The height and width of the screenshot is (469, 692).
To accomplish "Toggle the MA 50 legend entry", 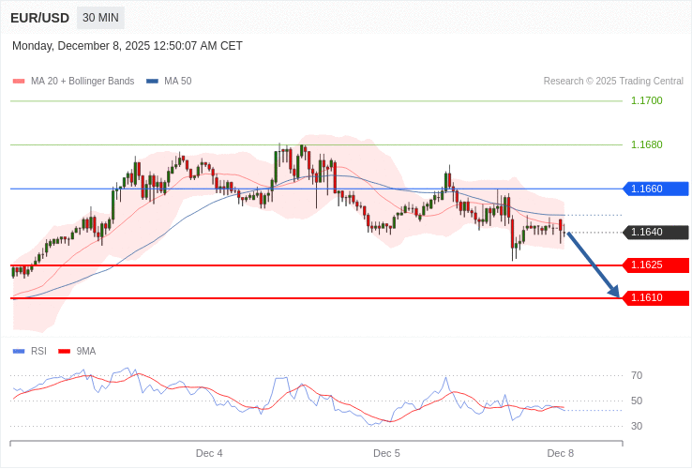I will point(169,82).
